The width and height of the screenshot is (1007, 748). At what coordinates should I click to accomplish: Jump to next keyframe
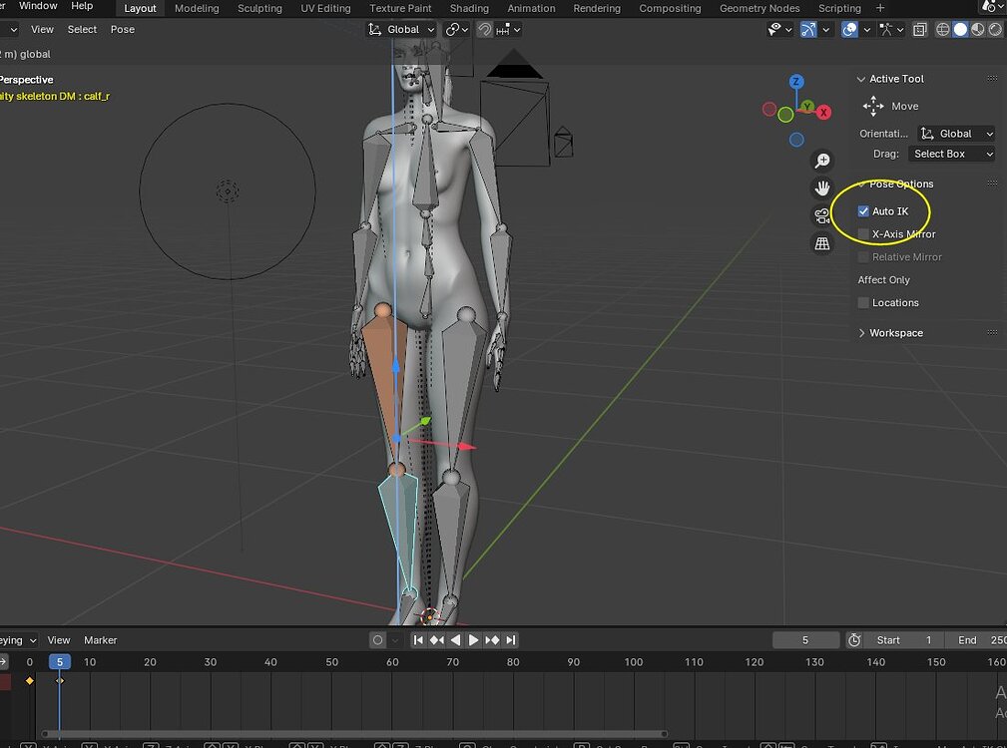coord(492,639)
